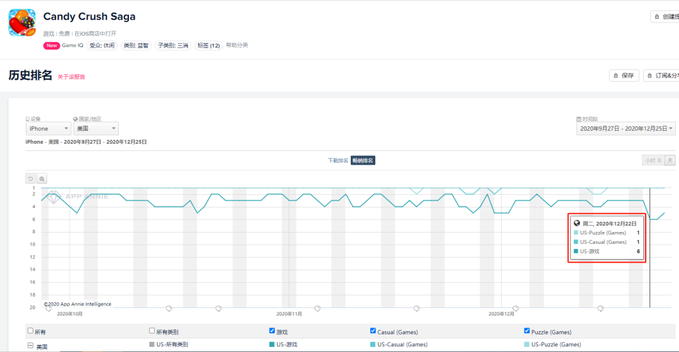Click the ©2020 App Annie Intelligence text
Screen dimensions: 679x352
coord(77,304)
